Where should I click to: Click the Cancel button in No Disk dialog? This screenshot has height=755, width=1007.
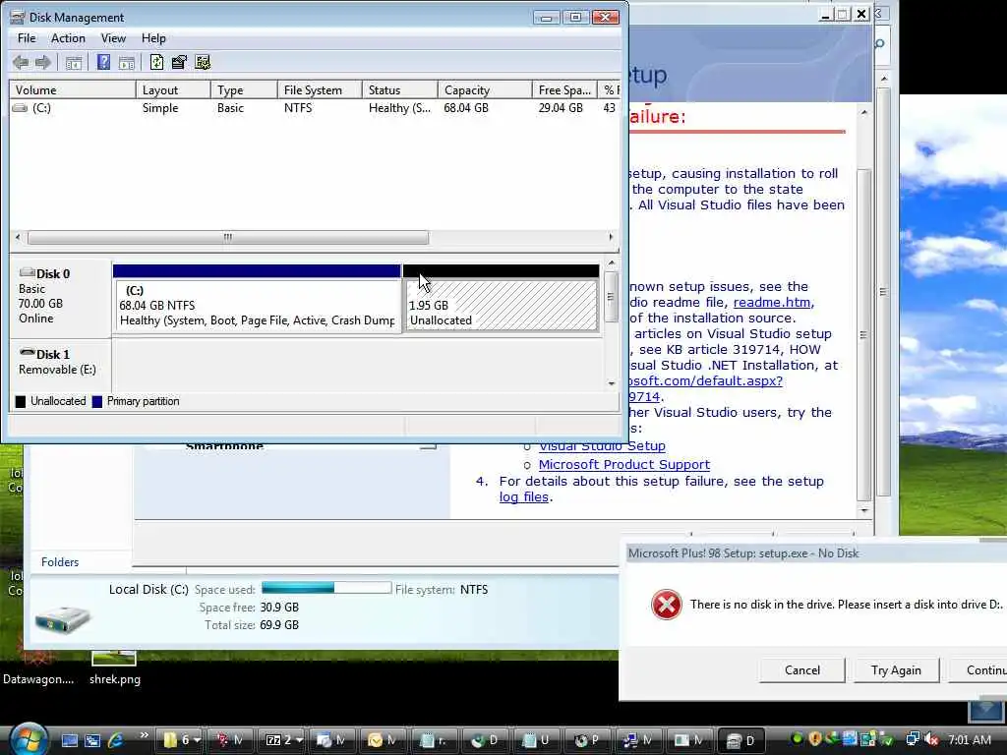tap(802, 670)
